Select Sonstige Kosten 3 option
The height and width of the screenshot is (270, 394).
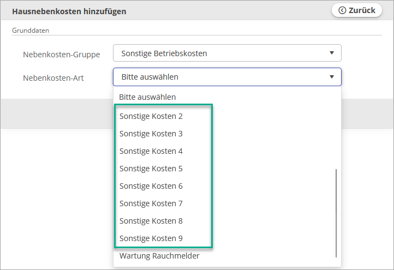pyautogui.click(x=151, y=134)
